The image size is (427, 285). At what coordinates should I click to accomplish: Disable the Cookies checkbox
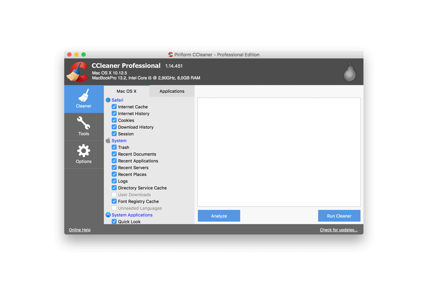coord(114,120)
